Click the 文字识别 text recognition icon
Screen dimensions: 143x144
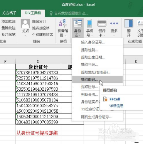[x=140, y=24]
